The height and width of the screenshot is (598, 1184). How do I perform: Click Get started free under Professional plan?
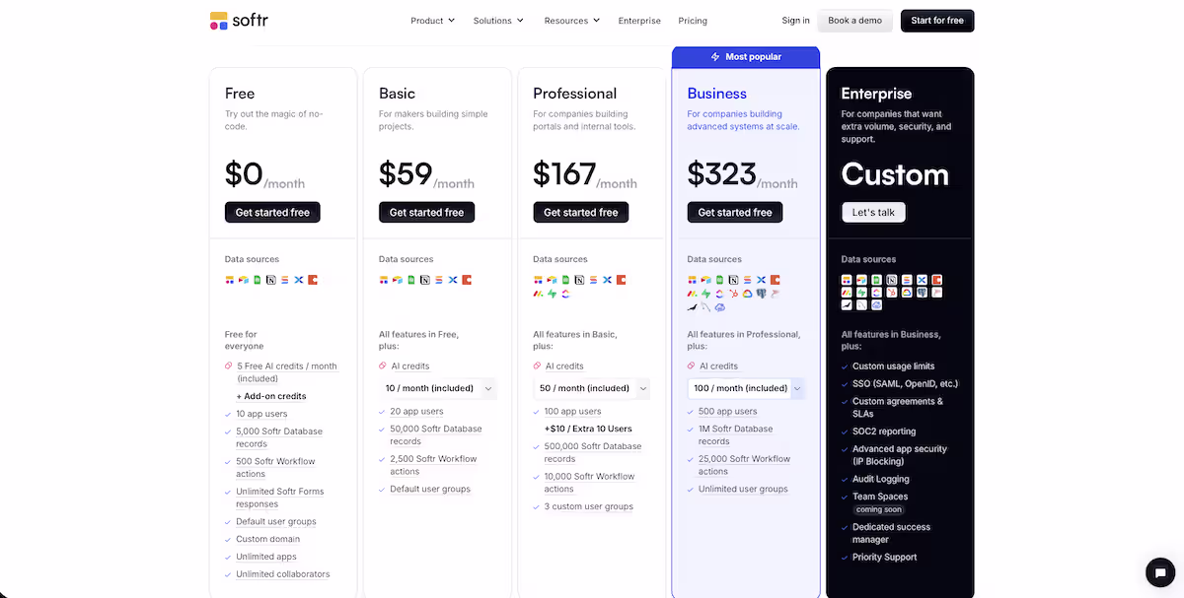click(581, 212)
